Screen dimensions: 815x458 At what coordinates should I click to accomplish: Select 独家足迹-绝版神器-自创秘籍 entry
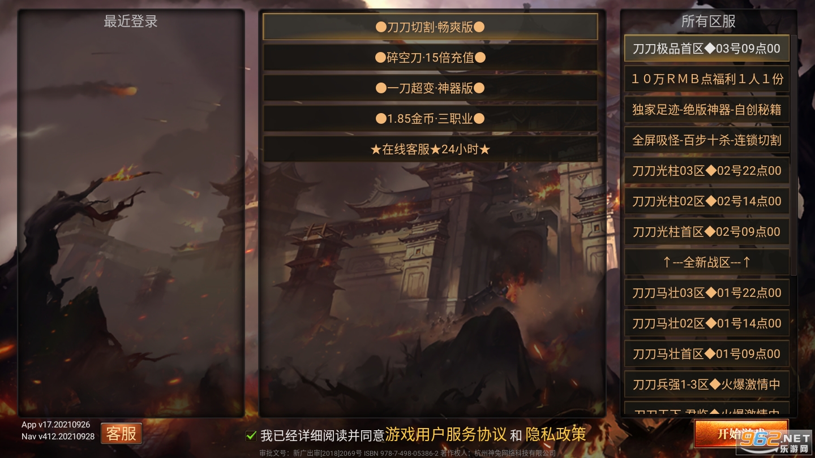(x=706, y=109)
